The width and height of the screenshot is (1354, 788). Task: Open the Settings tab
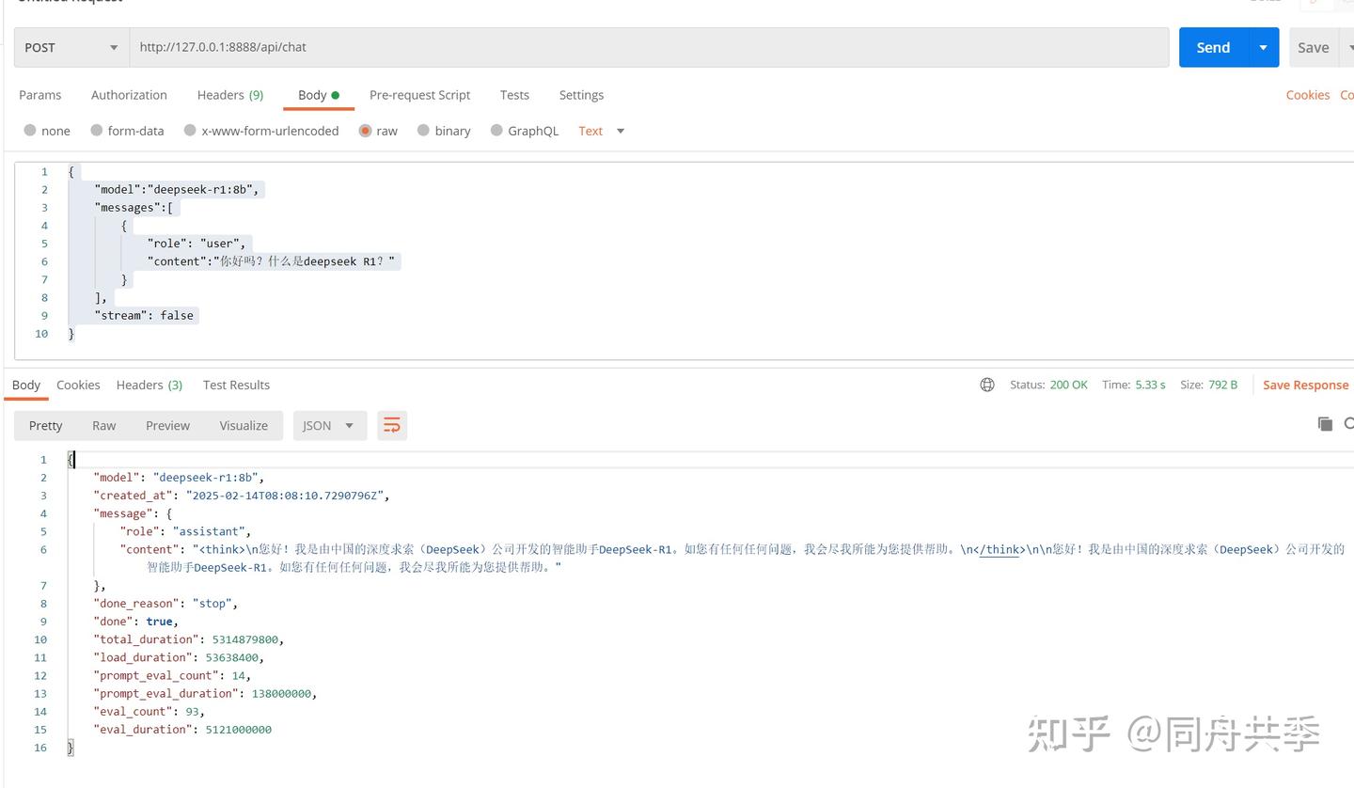click(x=581, y=95)
